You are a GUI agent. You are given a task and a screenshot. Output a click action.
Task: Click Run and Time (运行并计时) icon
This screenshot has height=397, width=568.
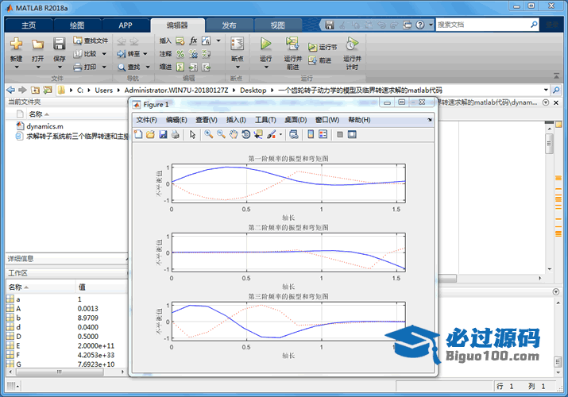tap(352, 44)
